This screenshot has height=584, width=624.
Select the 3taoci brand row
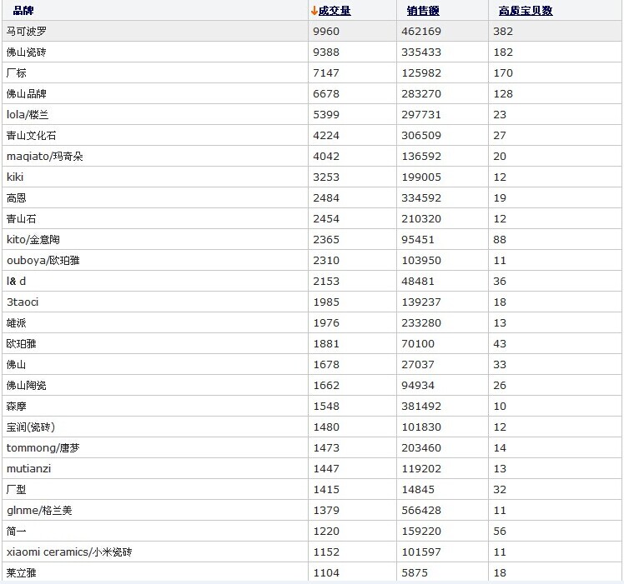[23, 302]
